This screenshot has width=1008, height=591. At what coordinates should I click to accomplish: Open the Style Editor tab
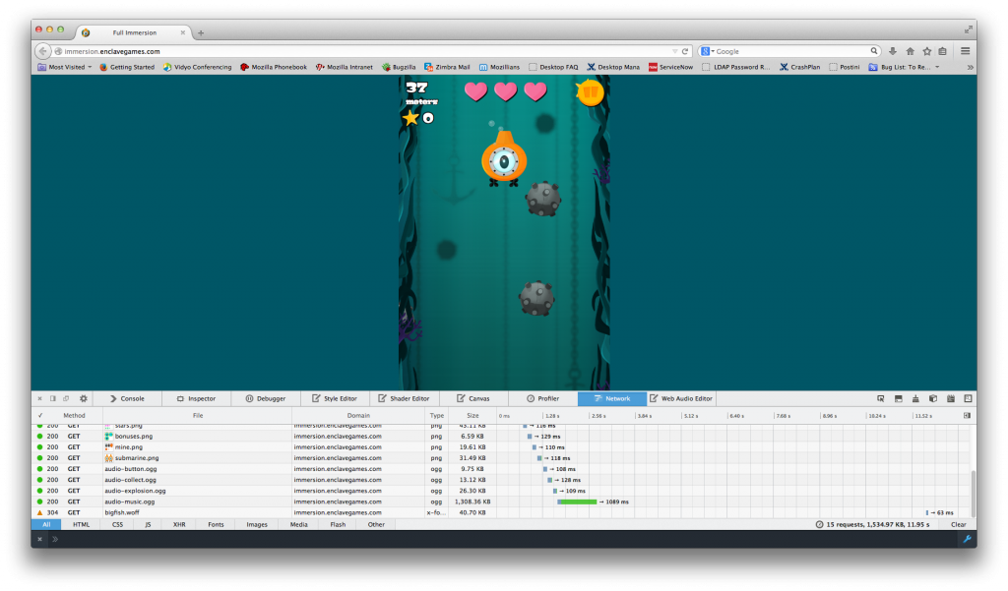(335, 398)
